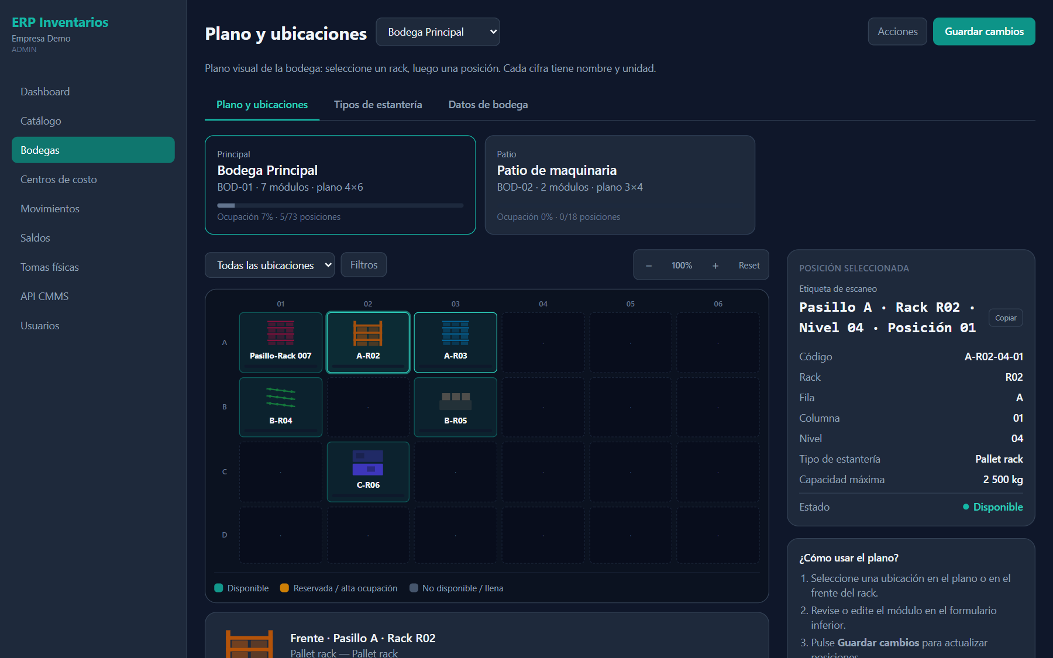Image resolution: width=1053 pixels, height=658 pixels.
Task: Select the blue A-R03 rack icon
Action: click(456, 333)
